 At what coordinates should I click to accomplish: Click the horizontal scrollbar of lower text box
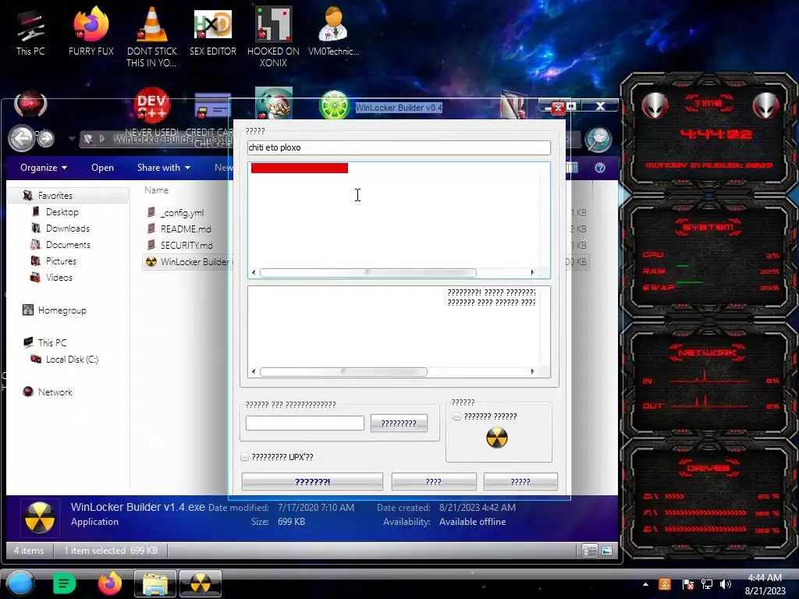(343, 372)
